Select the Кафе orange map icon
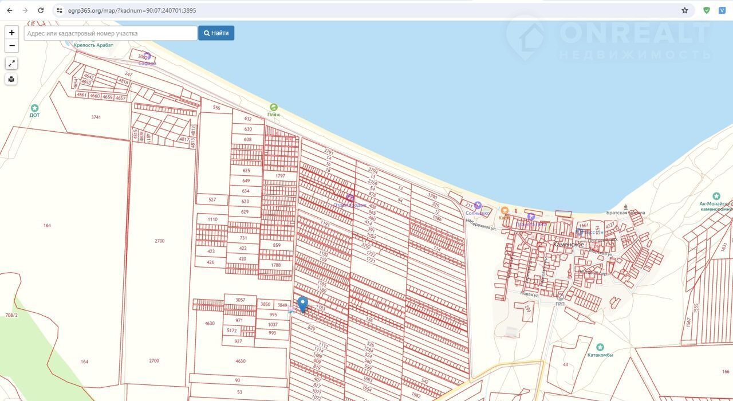 click(x=505, y=211)
